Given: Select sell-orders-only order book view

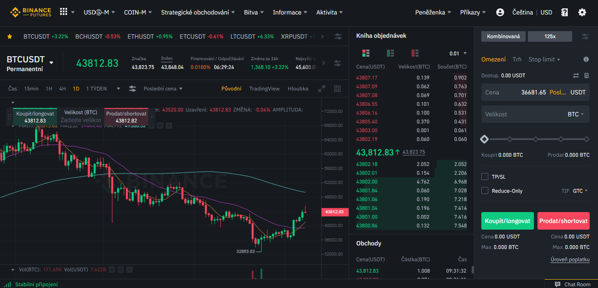Looking at the screenshot, I should click(x=415, y=53).
